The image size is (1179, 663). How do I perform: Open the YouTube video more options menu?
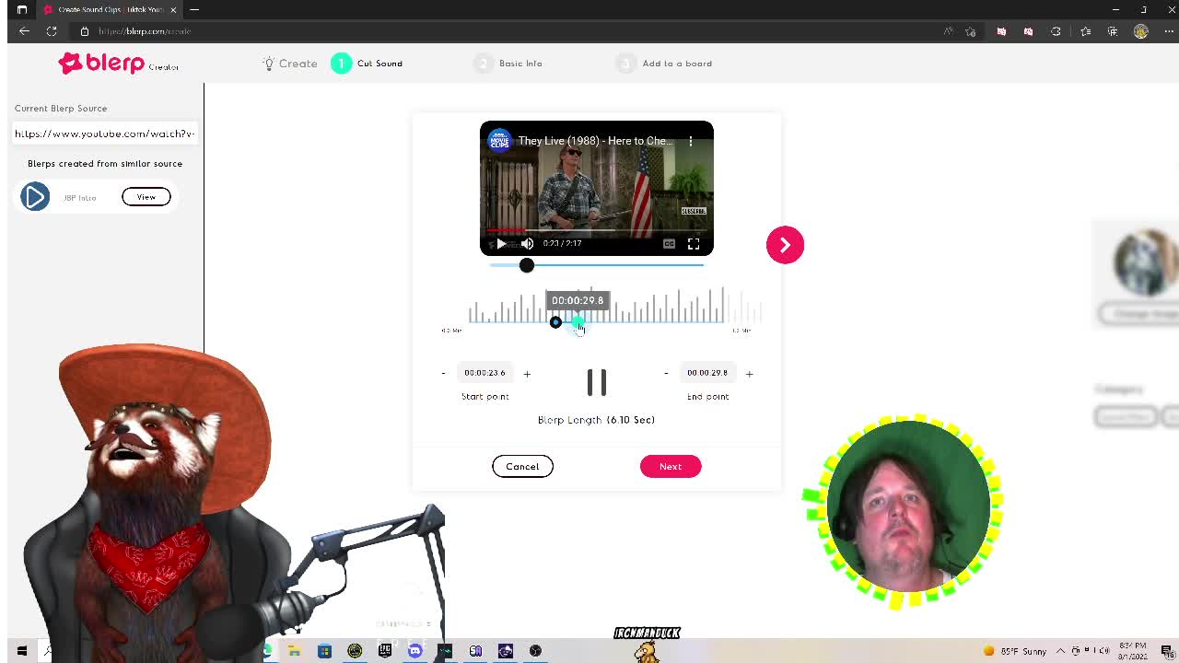[691, 141]
